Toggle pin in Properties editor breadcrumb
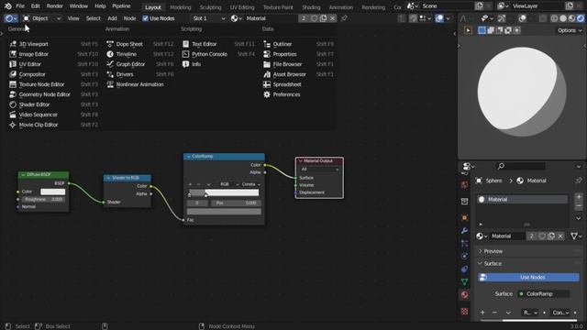The height and width of the screenshot is (330, 587). click(579, 181)
